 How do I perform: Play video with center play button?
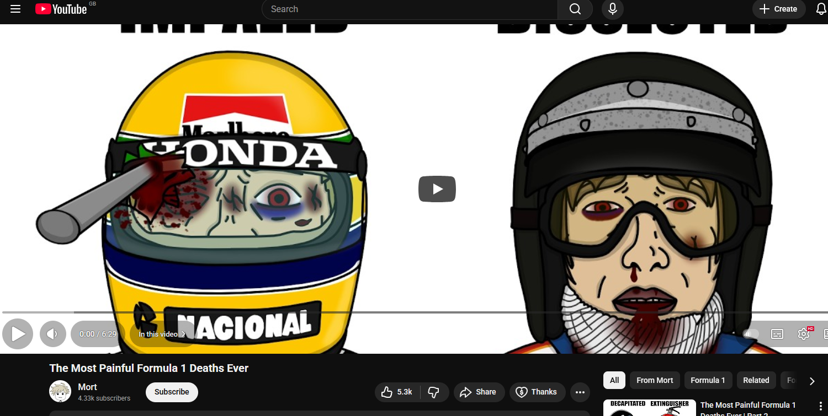coord(437,189)
